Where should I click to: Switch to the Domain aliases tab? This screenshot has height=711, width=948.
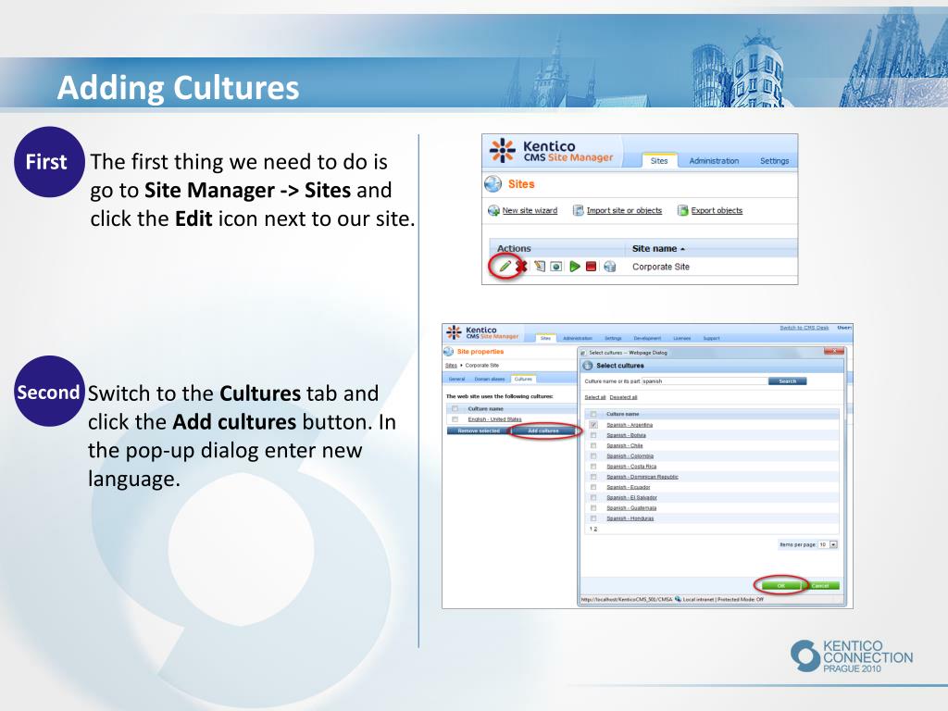pyautogui.click(x=489, y=379)
